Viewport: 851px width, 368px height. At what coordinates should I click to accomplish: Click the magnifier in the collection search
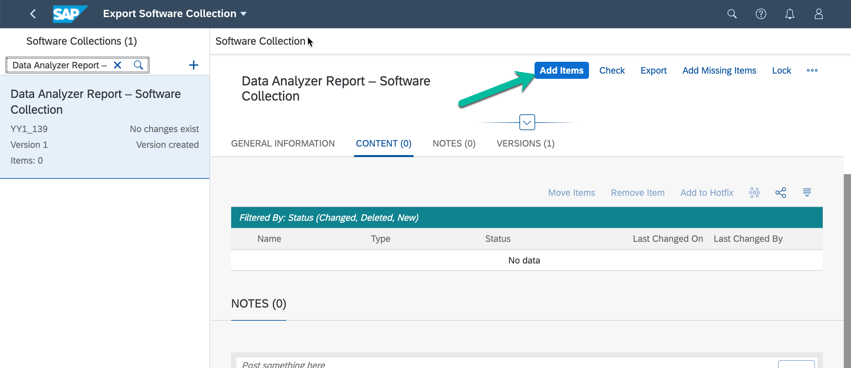tap(139, 65)
